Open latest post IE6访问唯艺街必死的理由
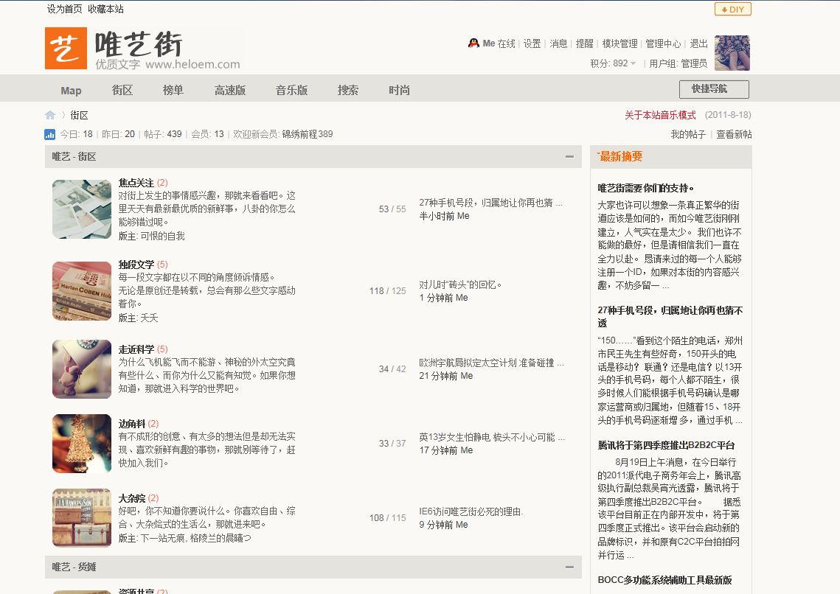Image resolution: width=840 pixels, height=594 pixels. (471, 511)
